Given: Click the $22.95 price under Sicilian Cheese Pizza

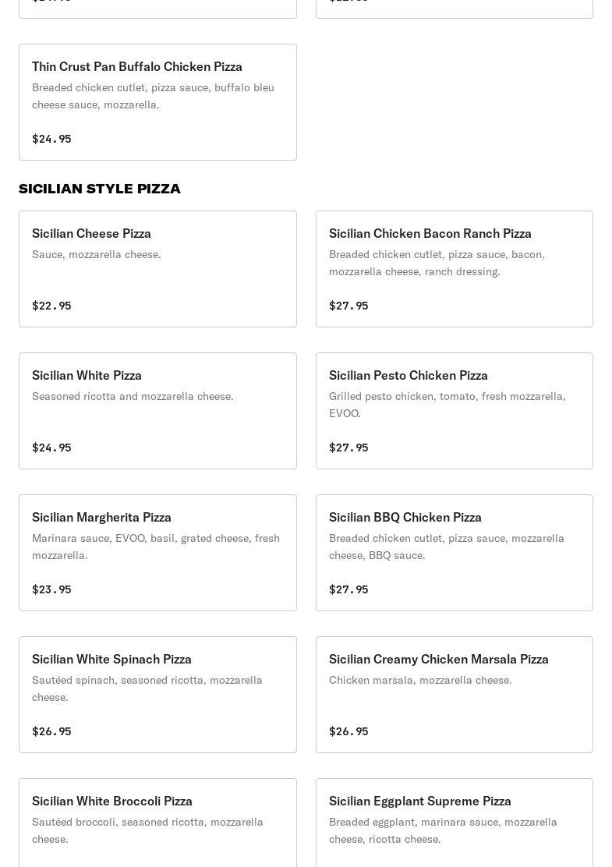Looking at the screenshot, I should [51, 306].
